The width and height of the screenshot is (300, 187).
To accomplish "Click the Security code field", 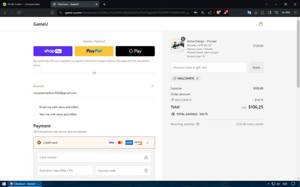I will tap(123, 171).
